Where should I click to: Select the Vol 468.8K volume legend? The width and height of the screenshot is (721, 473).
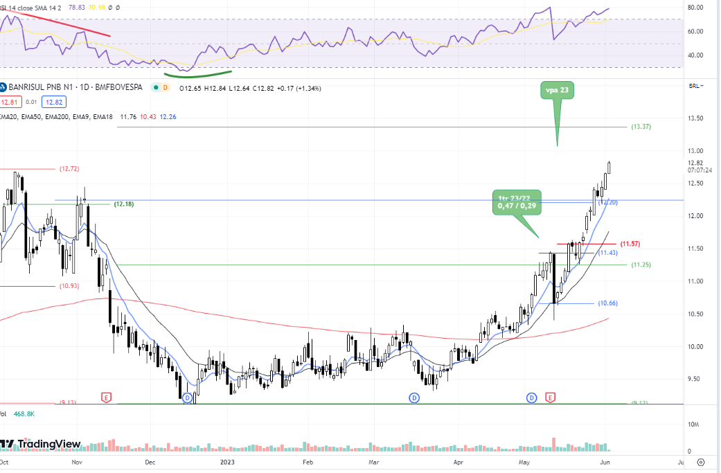point(17,413)
